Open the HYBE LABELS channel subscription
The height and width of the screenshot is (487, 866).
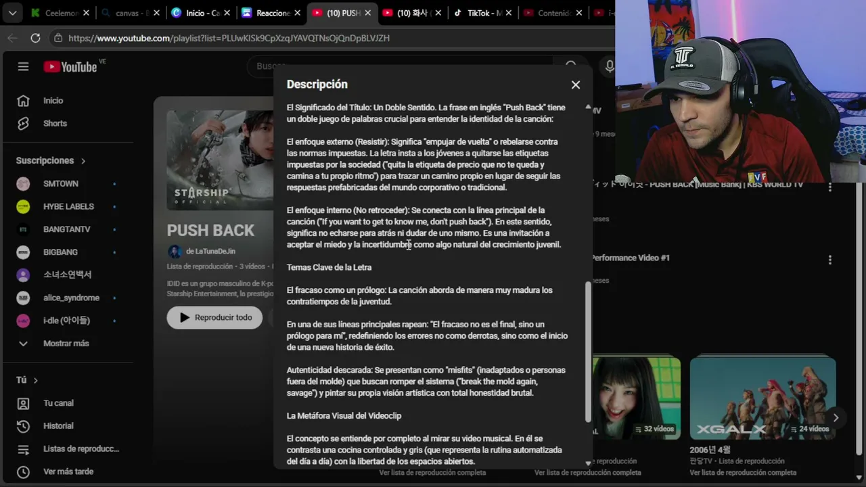[x=68, y=206]
